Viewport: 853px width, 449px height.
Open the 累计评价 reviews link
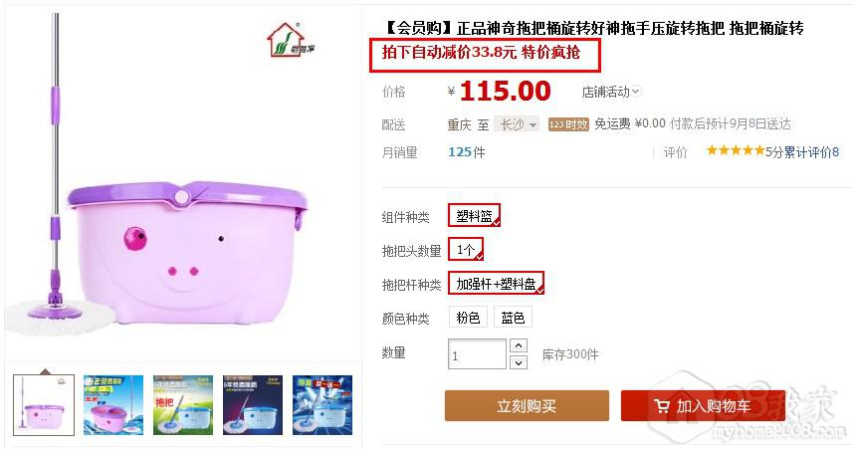pyautogui.click(x=808, y=152)
